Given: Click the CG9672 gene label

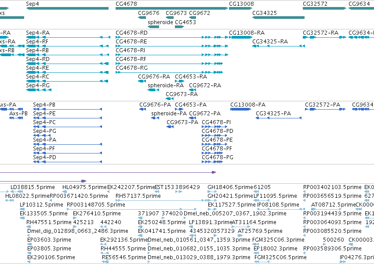Looking at the screenshot, I should (x=200, y=13).
